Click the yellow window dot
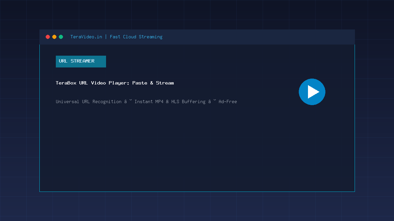Screen dimensions: 394x221 pos(55,37)
